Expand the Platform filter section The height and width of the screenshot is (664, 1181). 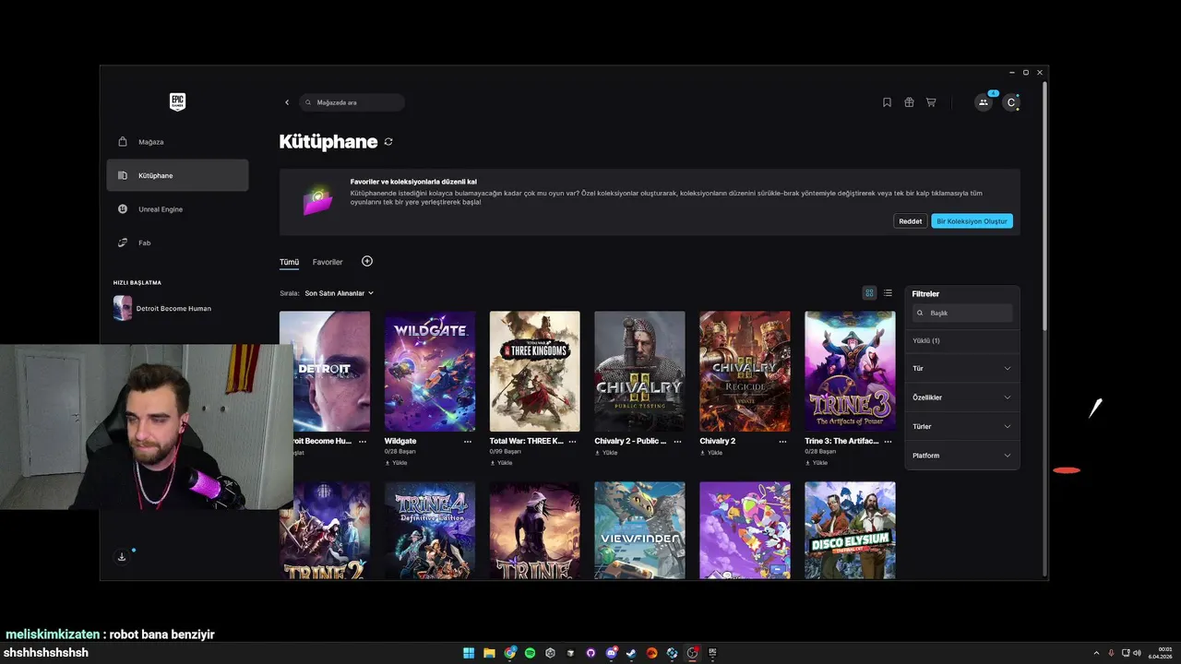[961, 456]
